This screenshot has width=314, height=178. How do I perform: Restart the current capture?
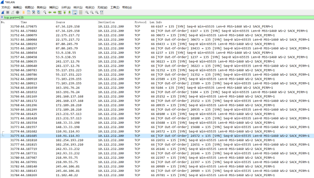pyautogui.click(x=12, y=12)
